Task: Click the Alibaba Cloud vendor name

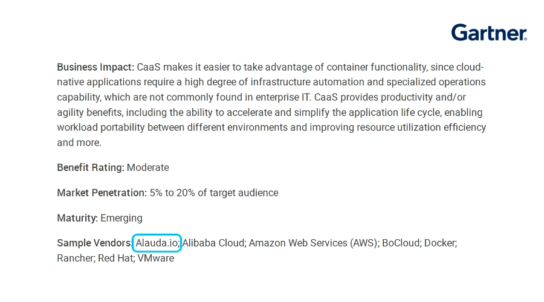Action: pos(214,243)
